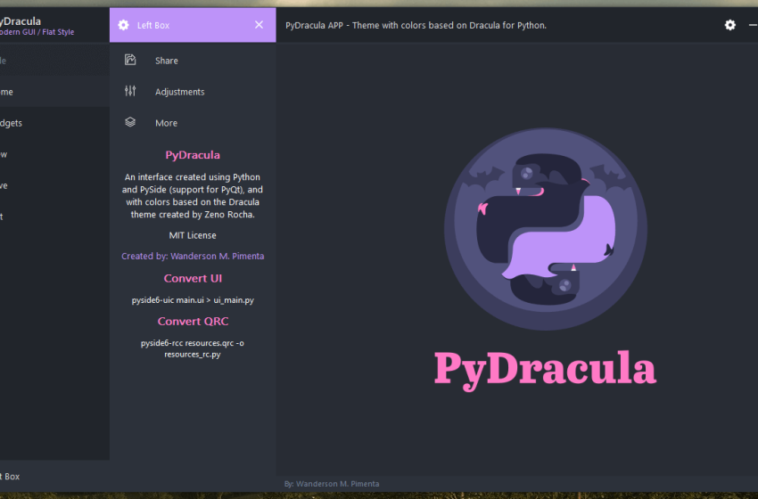Open the Share menu entry

[193, 61]
